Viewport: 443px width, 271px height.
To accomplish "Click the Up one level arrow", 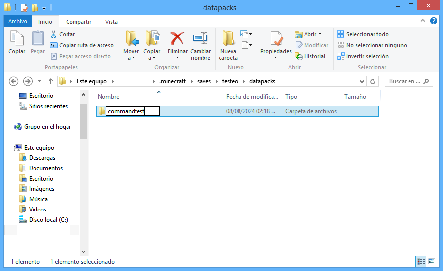I will [x=51, y=81].
